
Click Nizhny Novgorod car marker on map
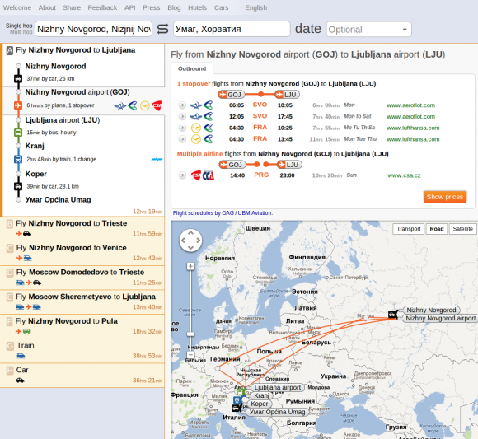[x=392, y=314]
